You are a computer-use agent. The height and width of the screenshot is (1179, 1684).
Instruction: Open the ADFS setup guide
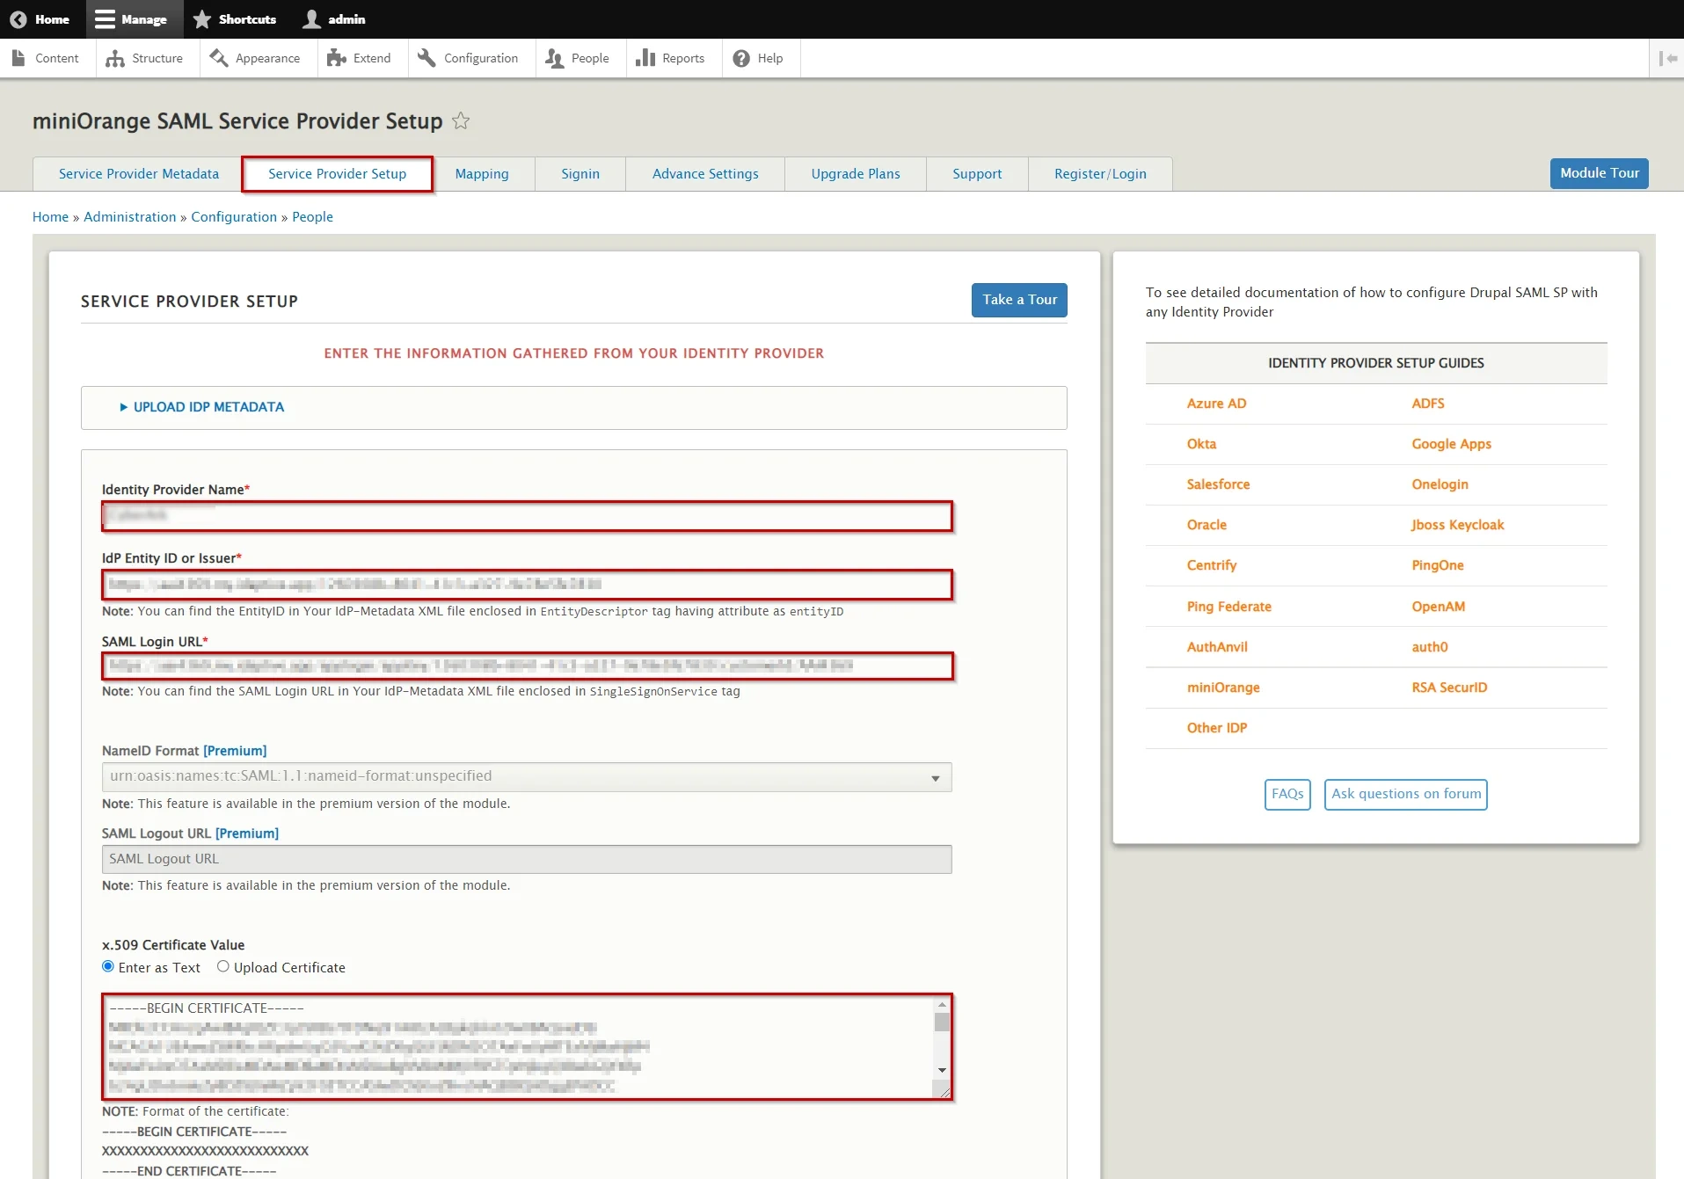click(1428, 404)
